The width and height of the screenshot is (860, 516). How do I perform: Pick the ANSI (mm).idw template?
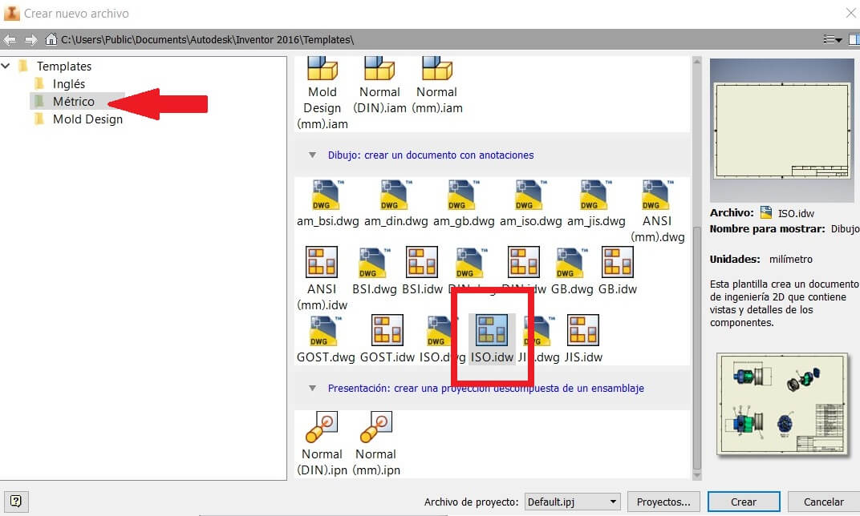[x=322, y=280]
